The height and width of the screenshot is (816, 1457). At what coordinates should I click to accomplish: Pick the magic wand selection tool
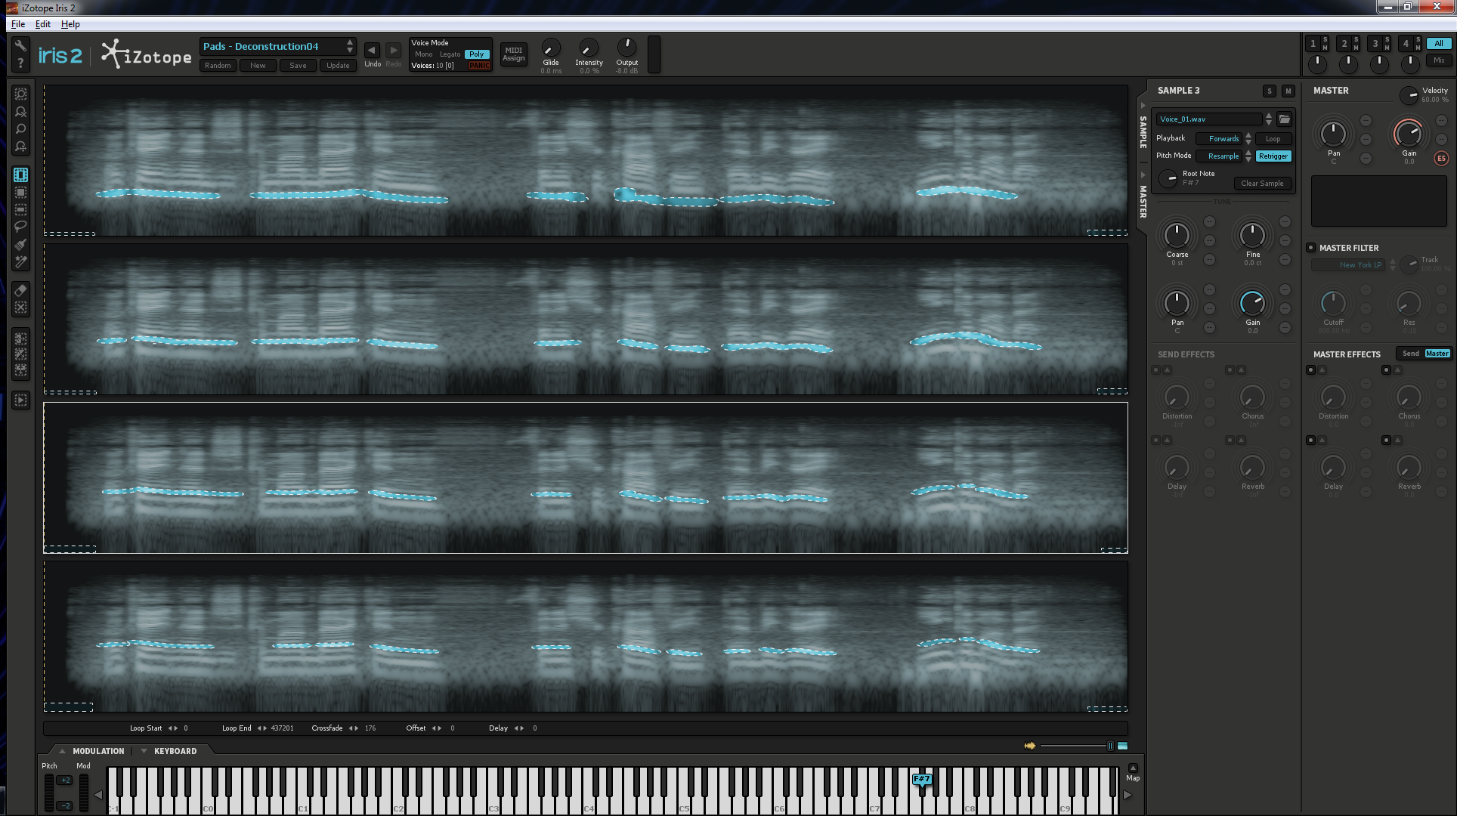21,261
